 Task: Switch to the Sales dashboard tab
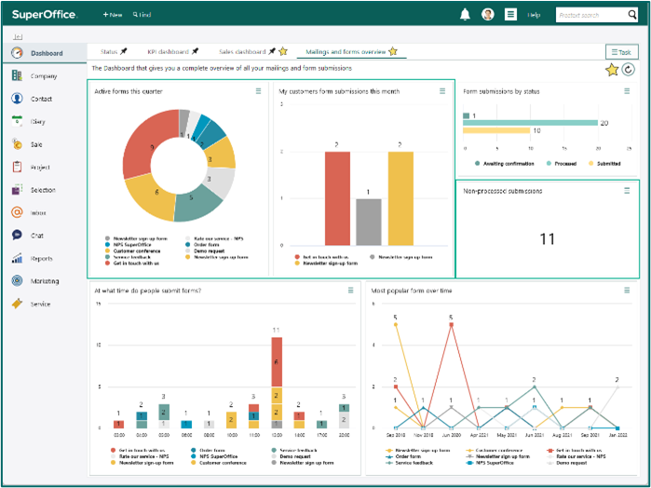242,52
